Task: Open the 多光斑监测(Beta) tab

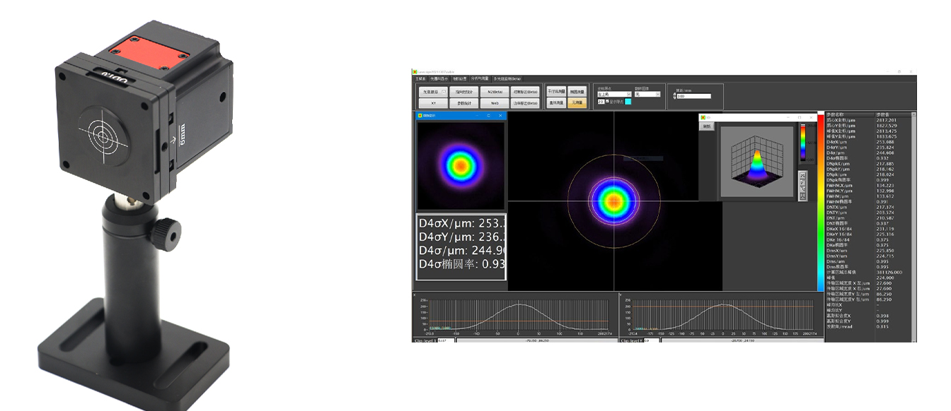Action: [505, 79]
